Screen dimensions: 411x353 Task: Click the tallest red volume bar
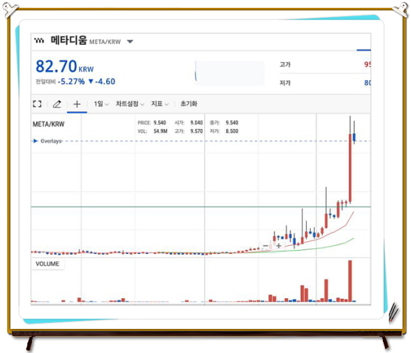tap(350, 281)
